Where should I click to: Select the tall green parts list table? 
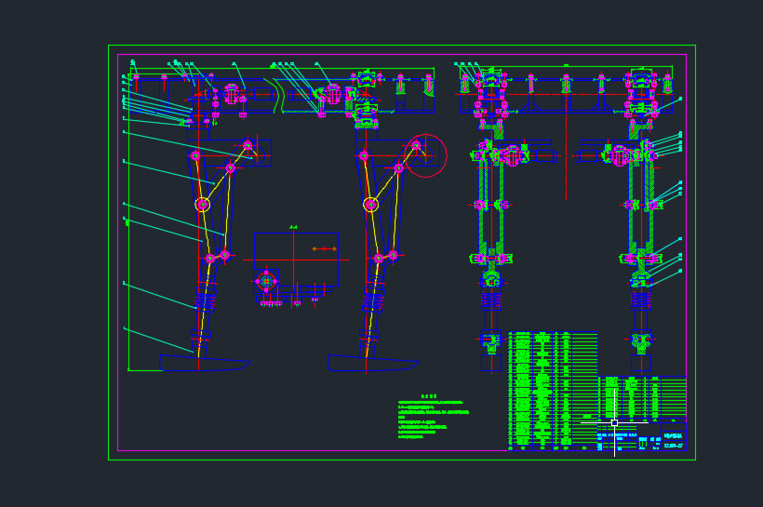(553, 392)
